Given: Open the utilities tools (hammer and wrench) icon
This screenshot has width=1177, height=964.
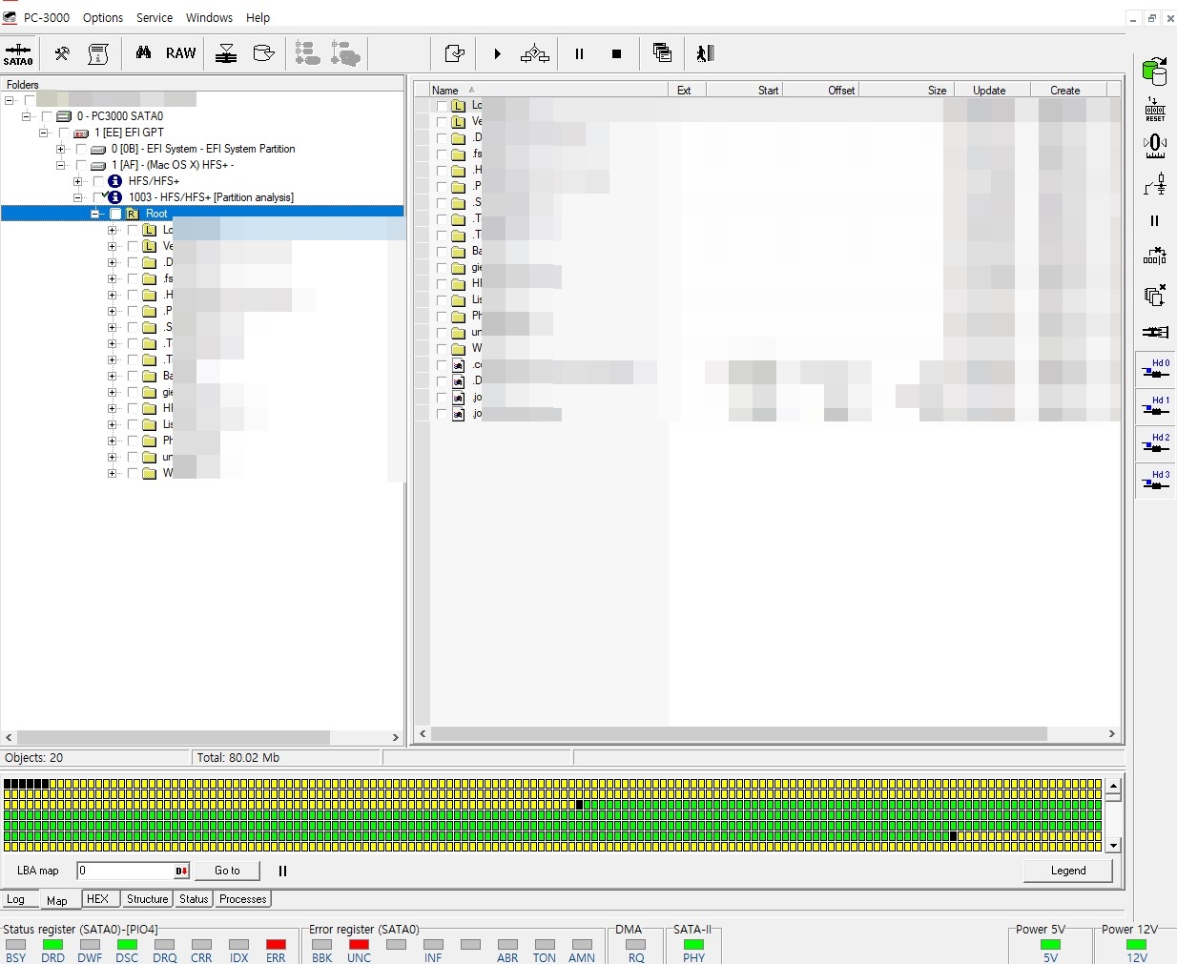Looking at the screenshot, I should [x=62, y=53].
